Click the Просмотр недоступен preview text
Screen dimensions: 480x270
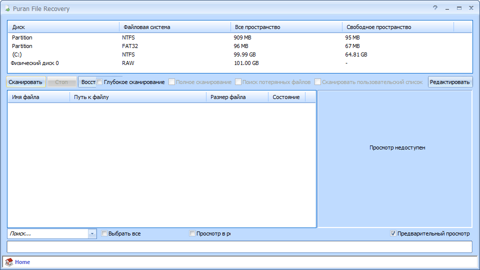click(397, 147)
